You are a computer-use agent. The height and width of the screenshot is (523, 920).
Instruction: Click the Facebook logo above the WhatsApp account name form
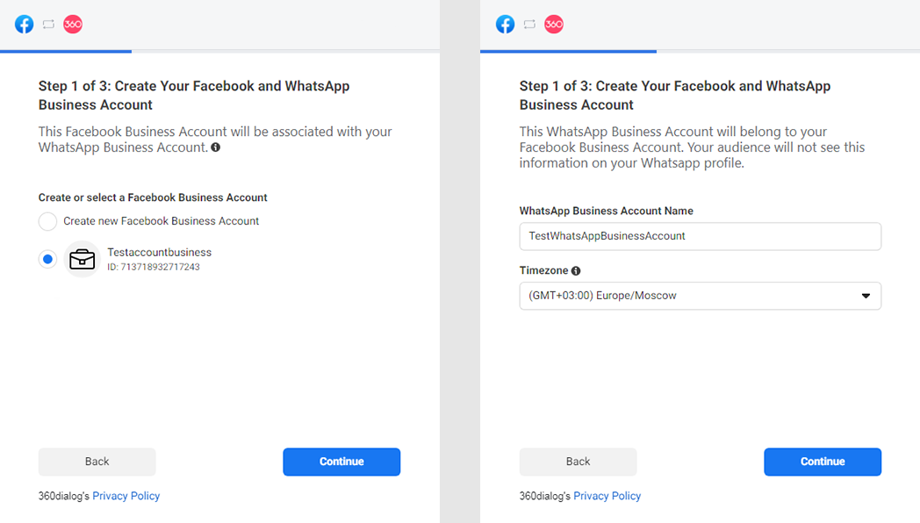tap(506, 25)
